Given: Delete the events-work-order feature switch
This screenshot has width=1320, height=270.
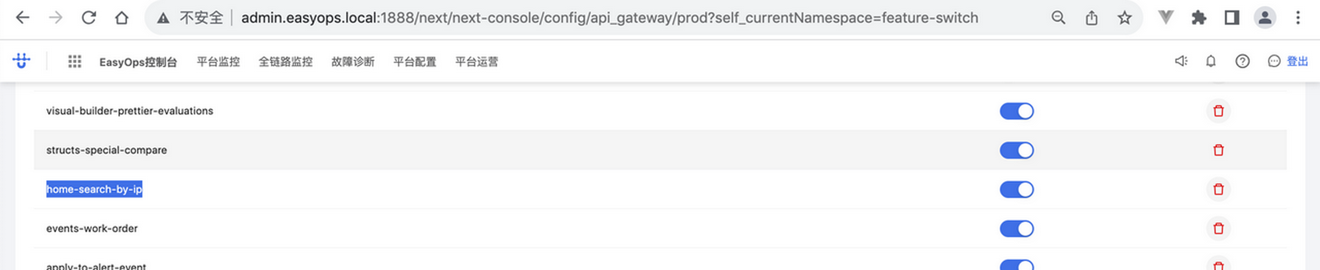Looking at the screenshot, I should pyautogui.click(x=1218, y=228).
